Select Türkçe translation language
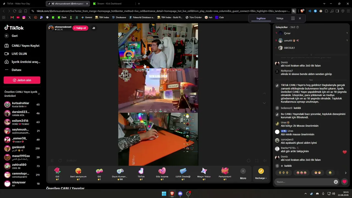352x198 pixels. 280,18
